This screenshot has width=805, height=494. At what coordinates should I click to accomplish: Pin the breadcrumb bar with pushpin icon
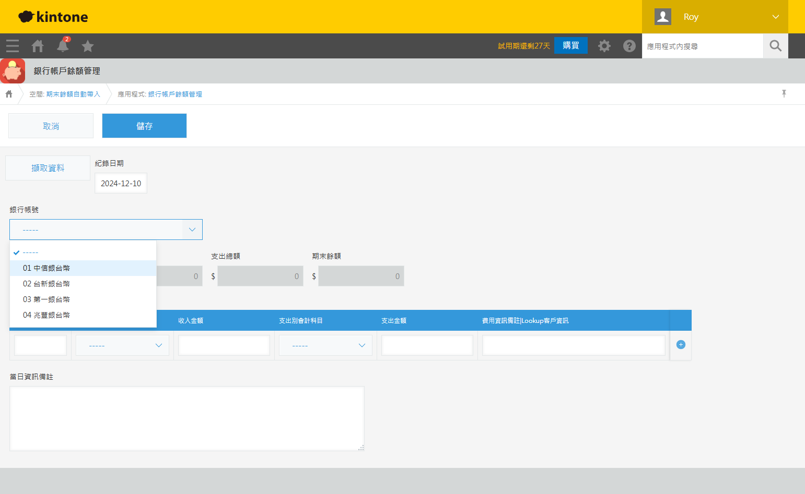[784, 93]
